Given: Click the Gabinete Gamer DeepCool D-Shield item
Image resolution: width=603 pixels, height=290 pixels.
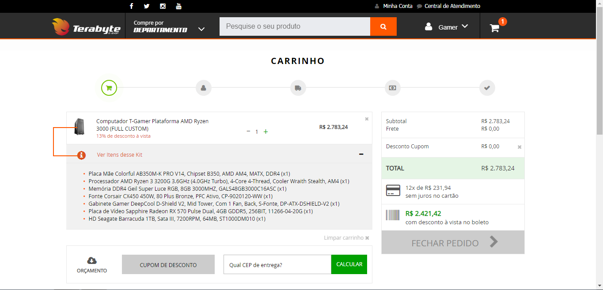Looking at the screenshot, I should (214, 204).
